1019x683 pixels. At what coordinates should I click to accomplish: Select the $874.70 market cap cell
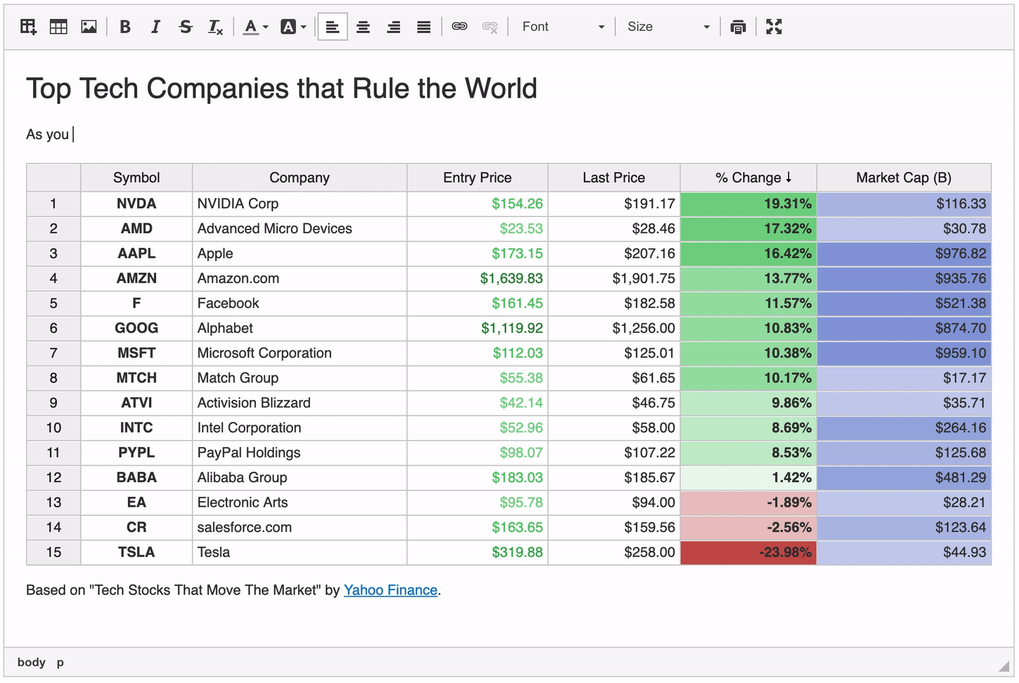904,328
